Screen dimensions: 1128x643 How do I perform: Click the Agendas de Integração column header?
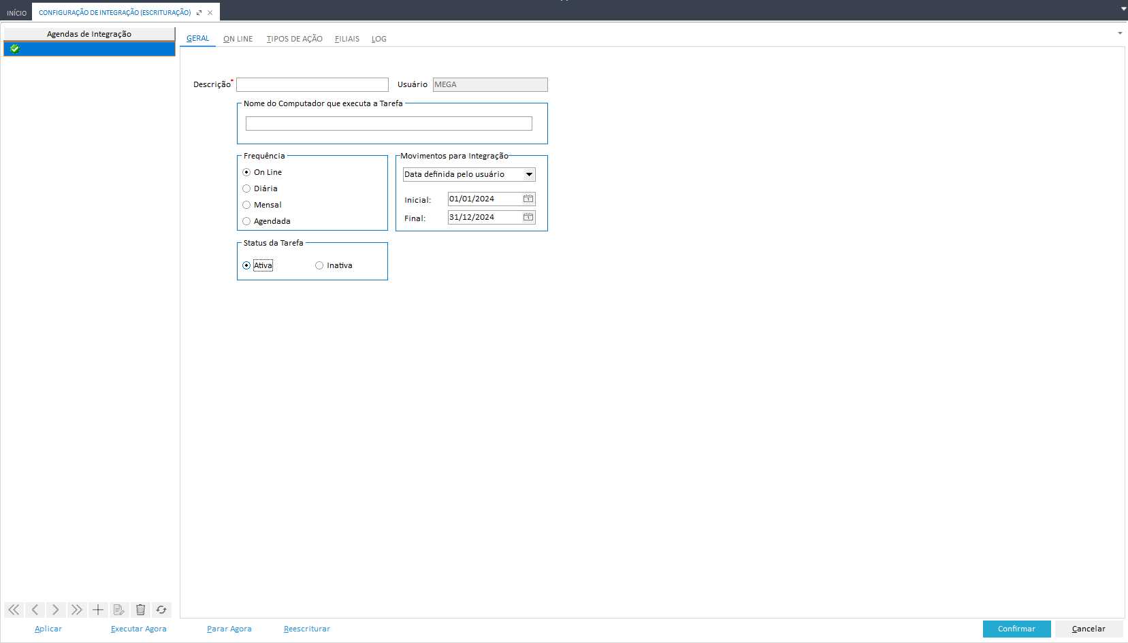pos(89,34)
